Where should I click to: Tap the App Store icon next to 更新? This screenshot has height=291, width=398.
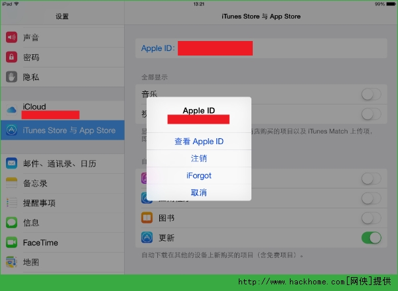click(147, 237)
